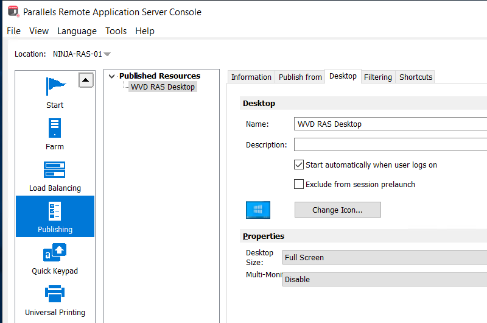Open the Load Balancing icon
Viewport: 487px width, 323px height.
tap(55, 169)
